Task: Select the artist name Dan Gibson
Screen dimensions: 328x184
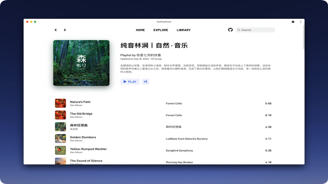Action: point(76,105)
